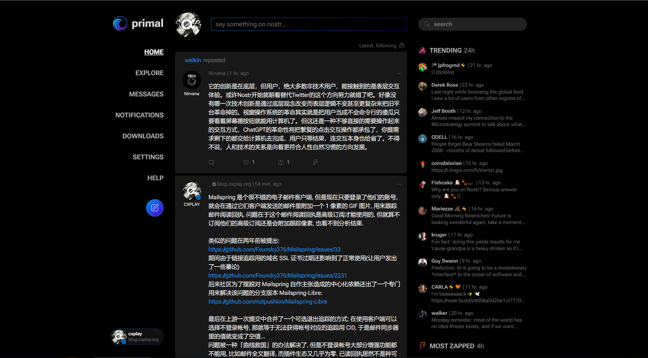The height and width of the screenshot is (358, 648).
Task: Click the search magnifier icon
Action: point(427,24)
